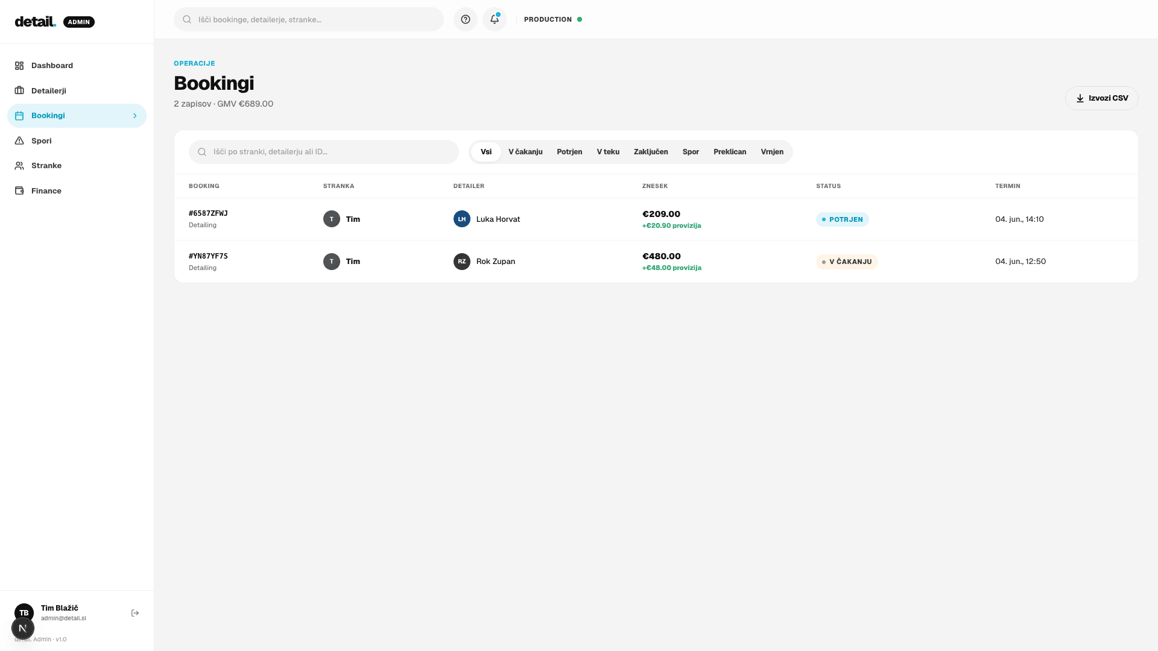Click user name Tim Blažič
The height and width of the screenshot is (651, 1158).
(x=60, y=608)
